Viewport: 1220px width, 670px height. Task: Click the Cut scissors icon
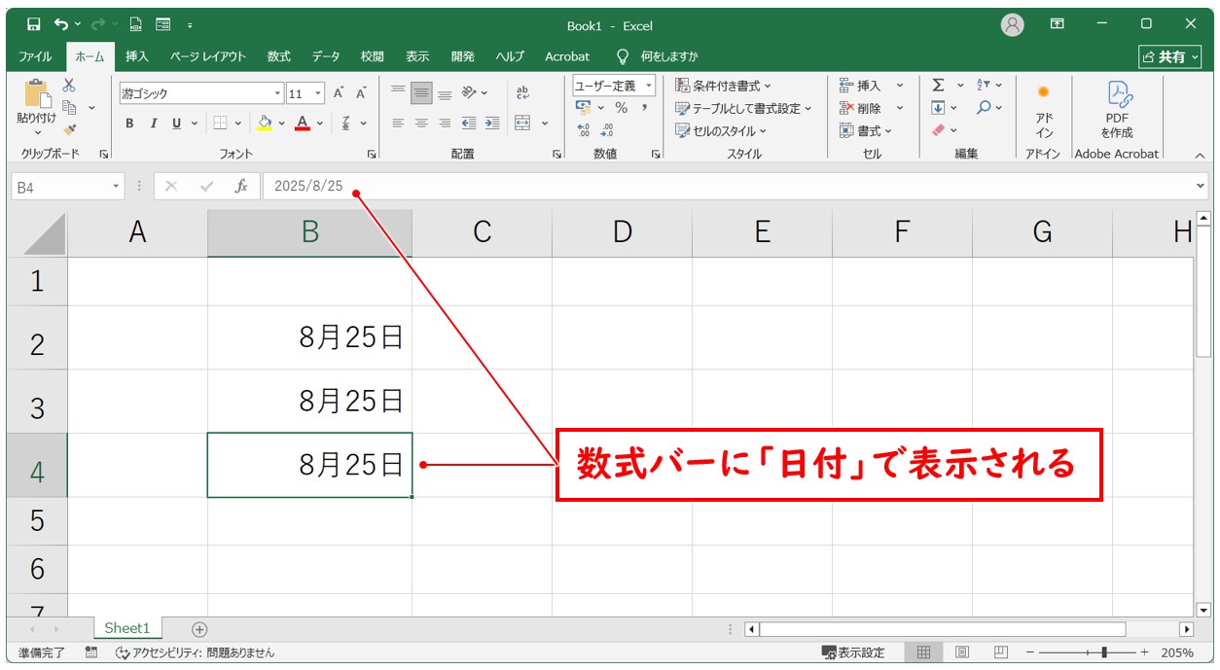69,86
